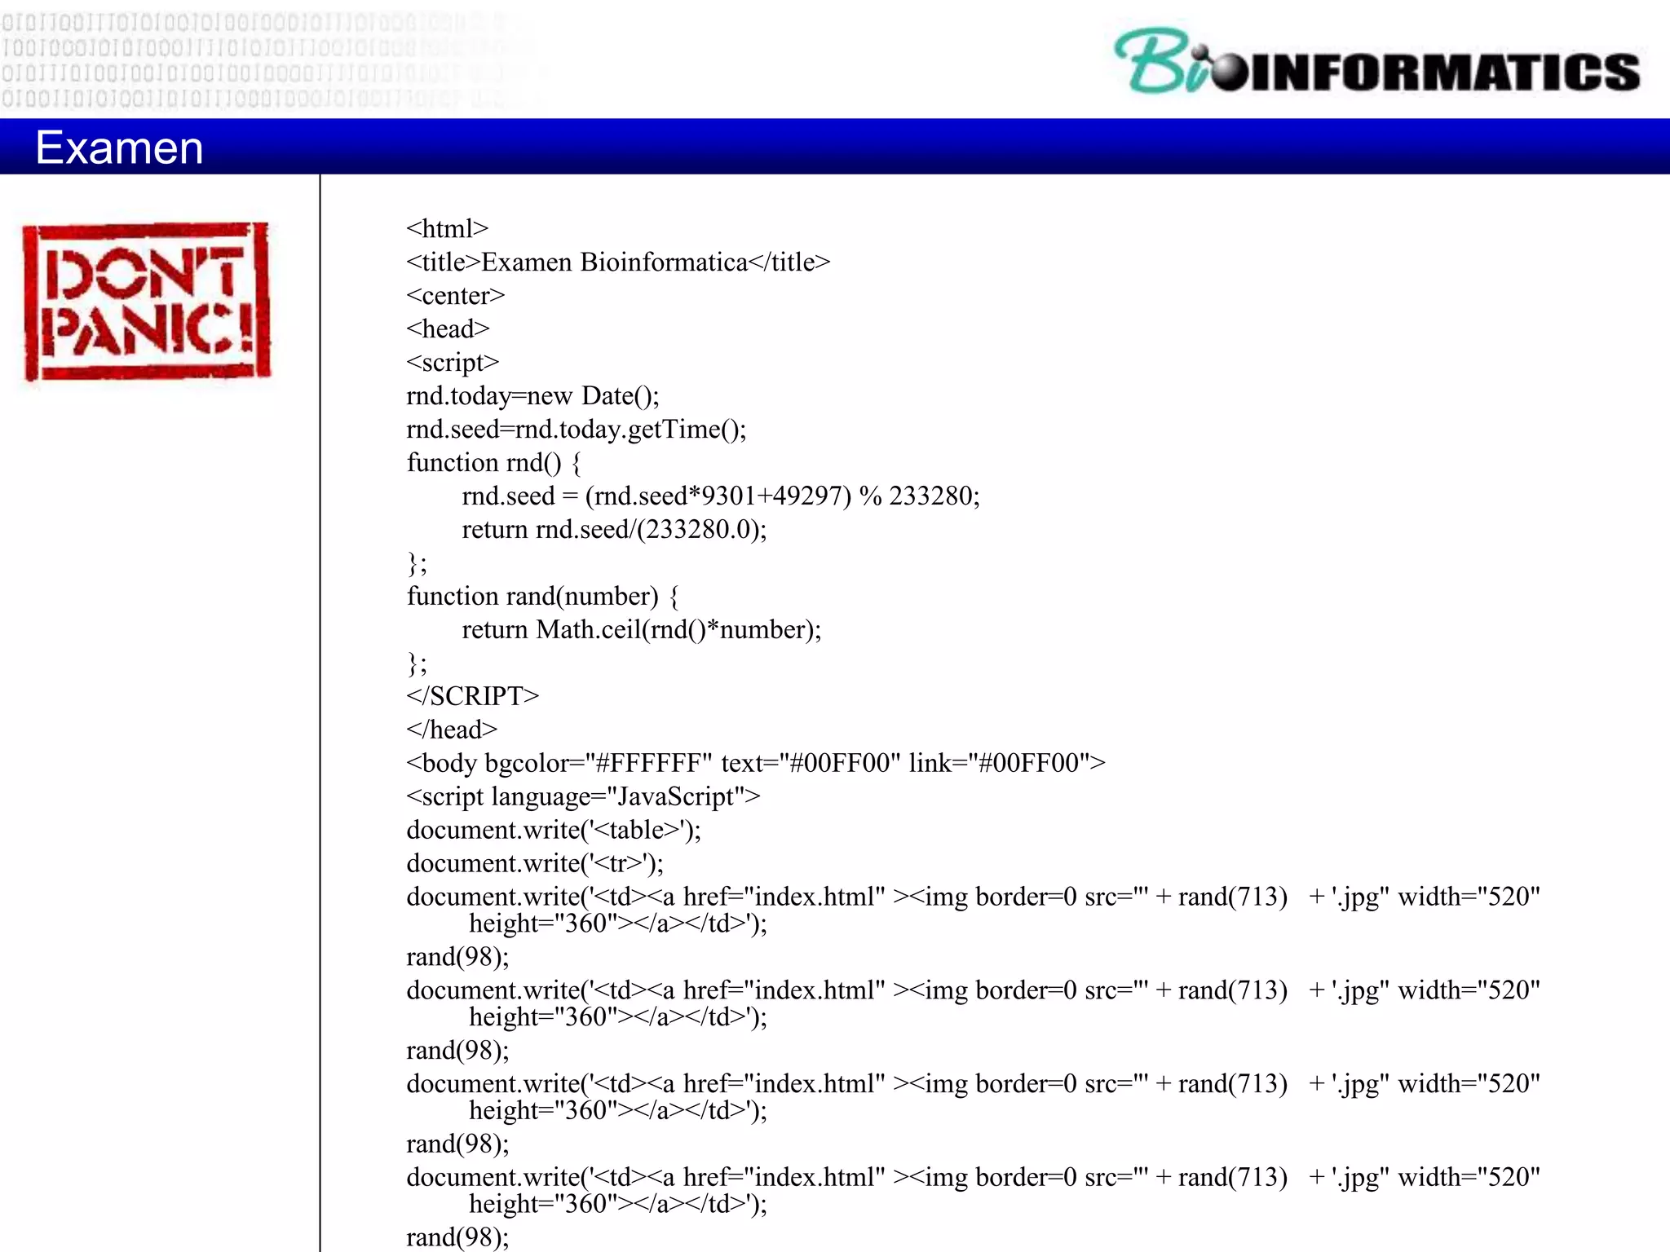Click the '<script language="JavaScript">' line
The height and width of the screenshot is (1252, 1670).
point(583,797)
